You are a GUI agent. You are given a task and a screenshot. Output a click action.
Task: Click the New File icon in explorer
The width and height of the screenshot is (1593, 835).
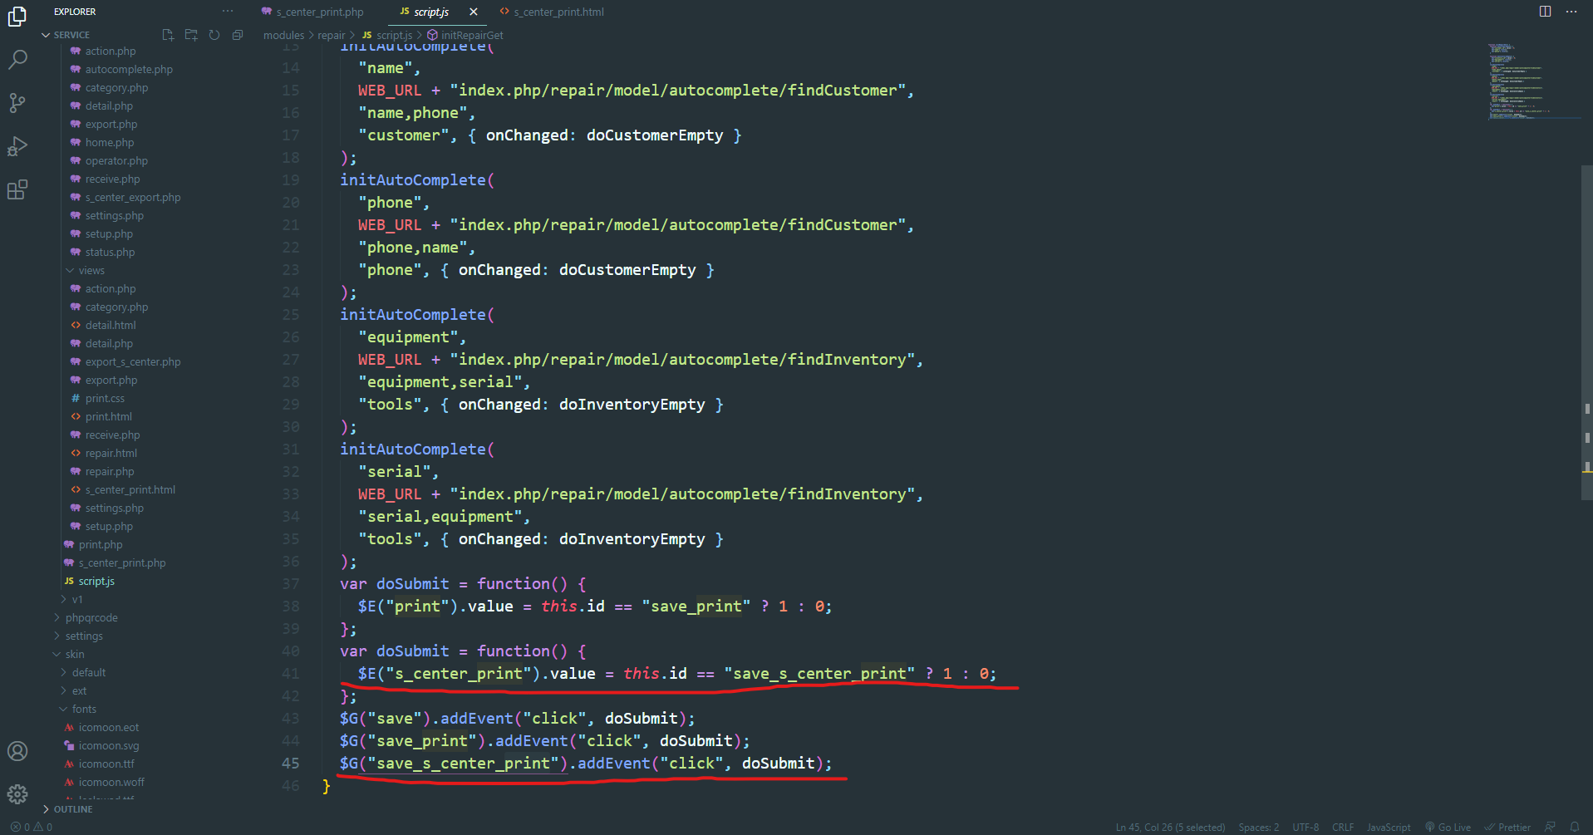click(168, 35)
